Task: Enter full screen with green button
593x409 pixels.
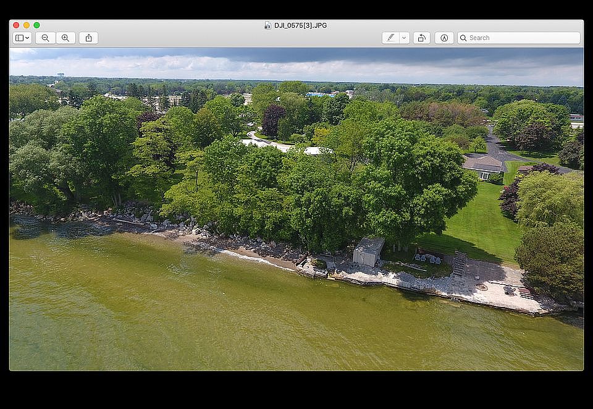Action: pos(36,25)
